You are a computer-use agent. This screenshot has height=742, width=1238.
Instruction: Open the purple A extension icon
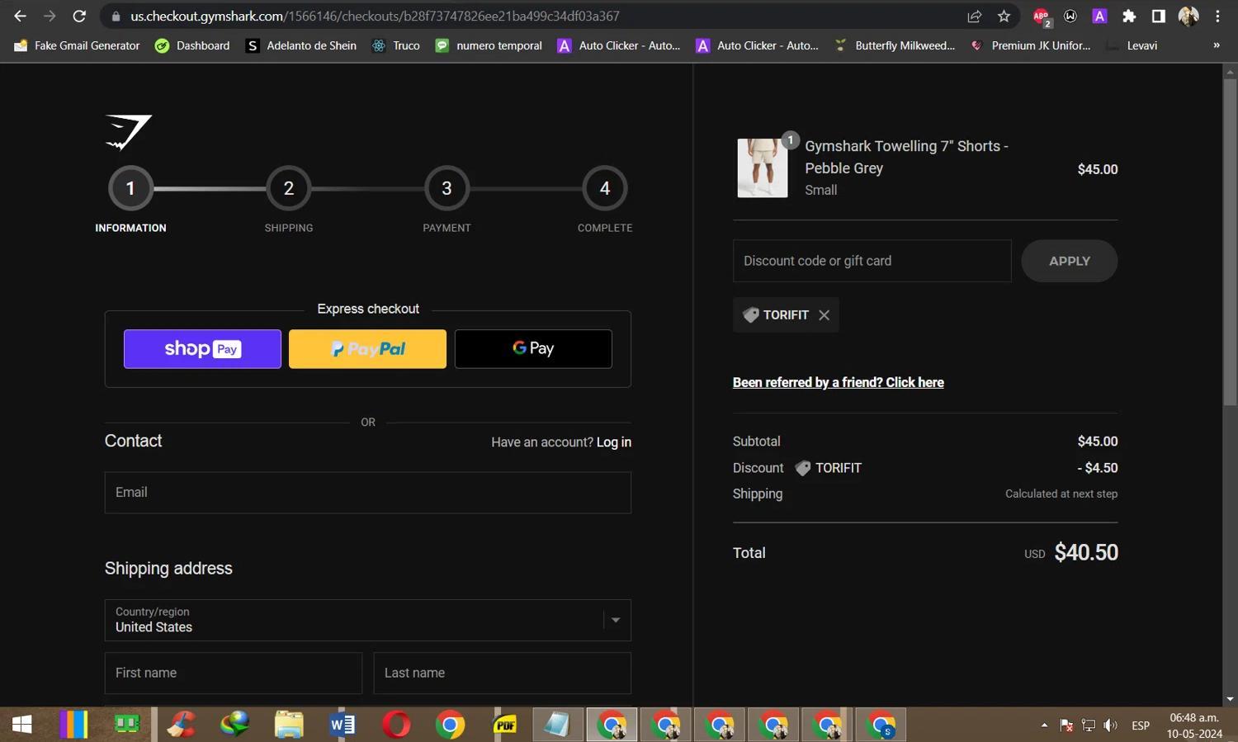pyautogui.click(x=1099, y=16)
